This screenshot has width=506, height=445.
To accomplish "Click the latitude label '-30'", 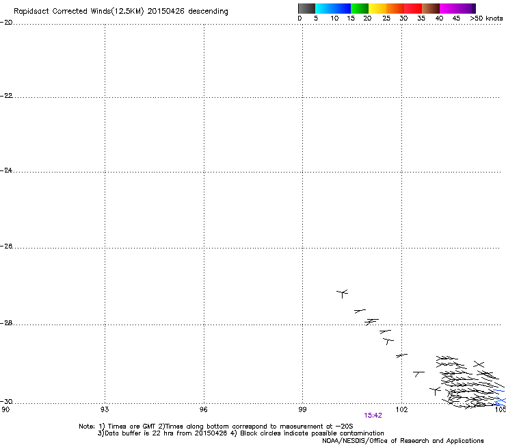I will tap(6, 402).
